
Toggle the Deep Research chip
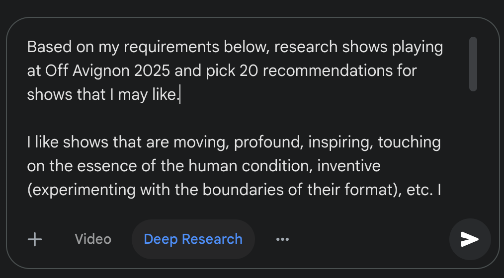point(193,239)
